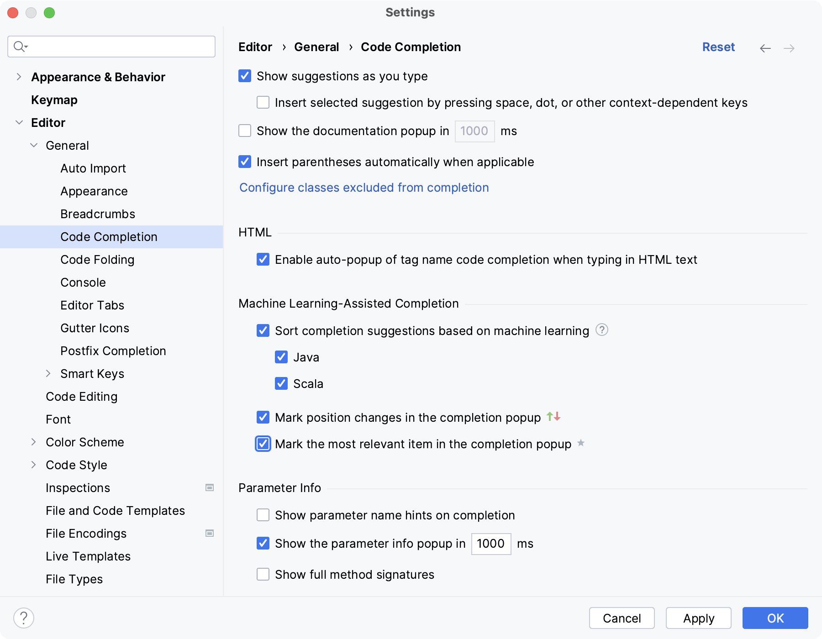822x639 pixels.
Task: Click the star icon after most relevant item option
Action: [x=580, y=443]
